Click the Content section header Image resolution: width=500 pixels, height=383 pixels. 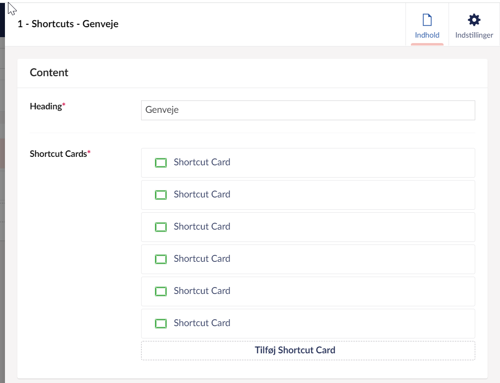coord(49,73)
